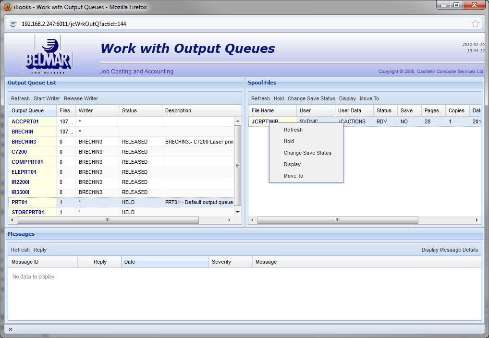Viewport: 489px width, 338px height.
Task: Click the JCRPTWIP spool file name
Action: (x=265, y=121)
